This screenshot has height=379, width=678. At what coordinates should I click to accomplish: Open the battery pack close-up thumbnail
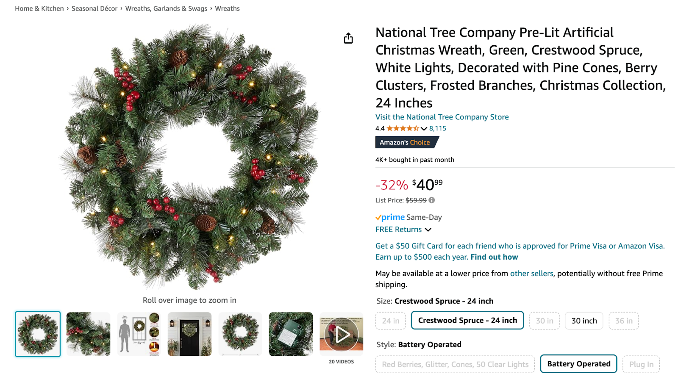point(291,334)
